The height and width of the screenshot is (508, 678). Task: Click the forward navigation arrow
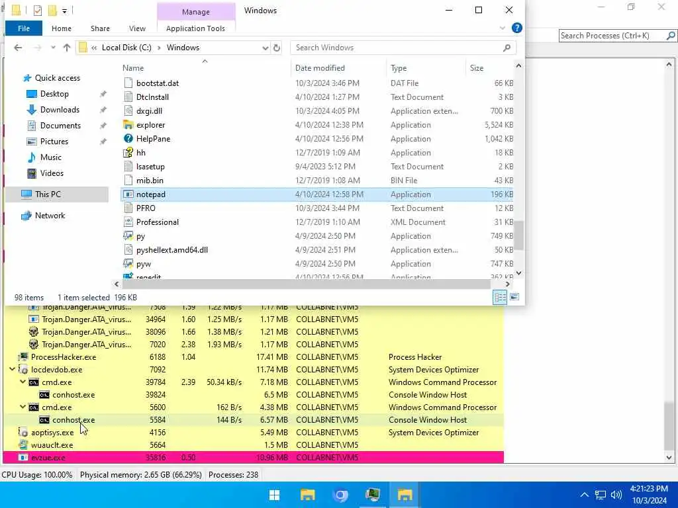(x=38, y=48)
